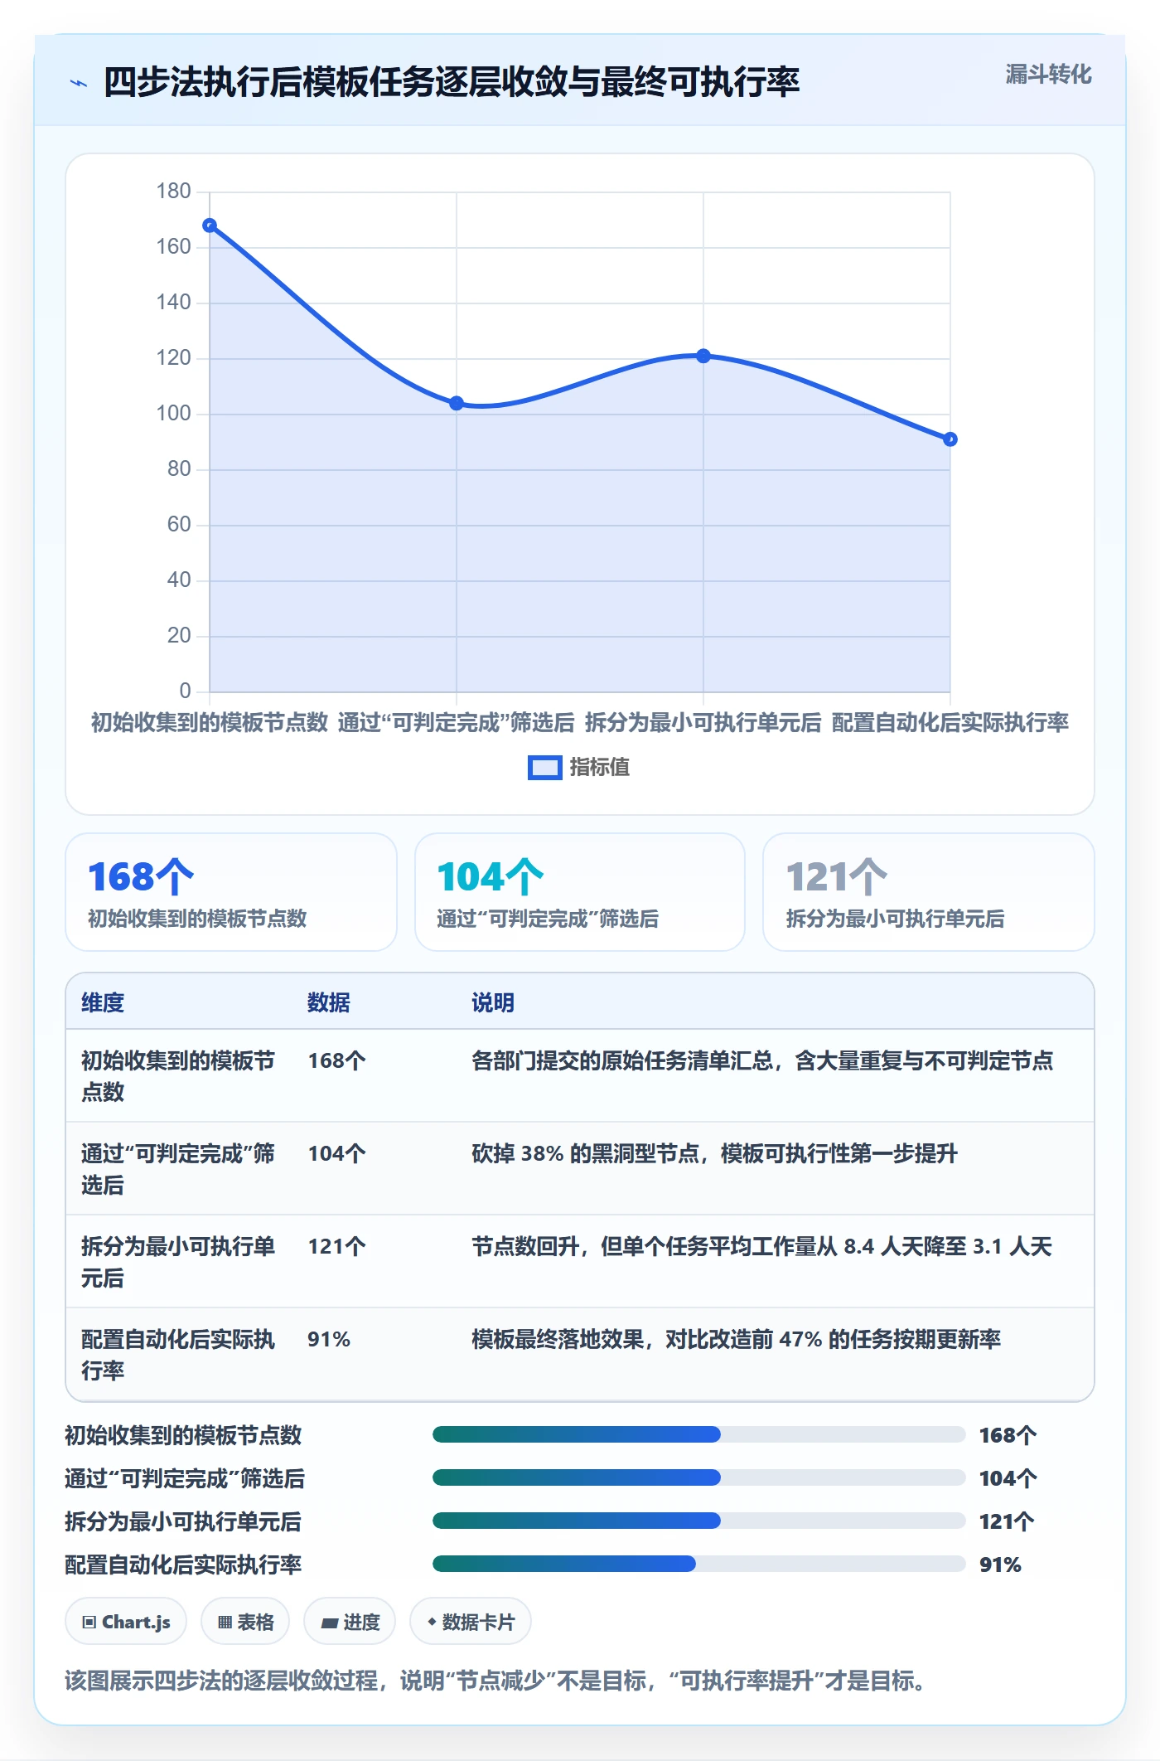The width and height of the screenshot is (1160, 1761).
Task: Select the 121 peak data point on the line
Action: click(x=703, y=356)
